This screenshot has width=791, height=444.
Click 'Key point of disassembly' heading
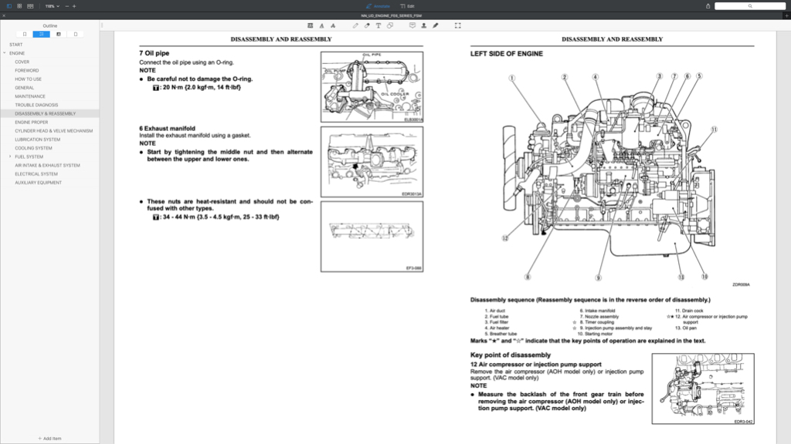point(511,355)
